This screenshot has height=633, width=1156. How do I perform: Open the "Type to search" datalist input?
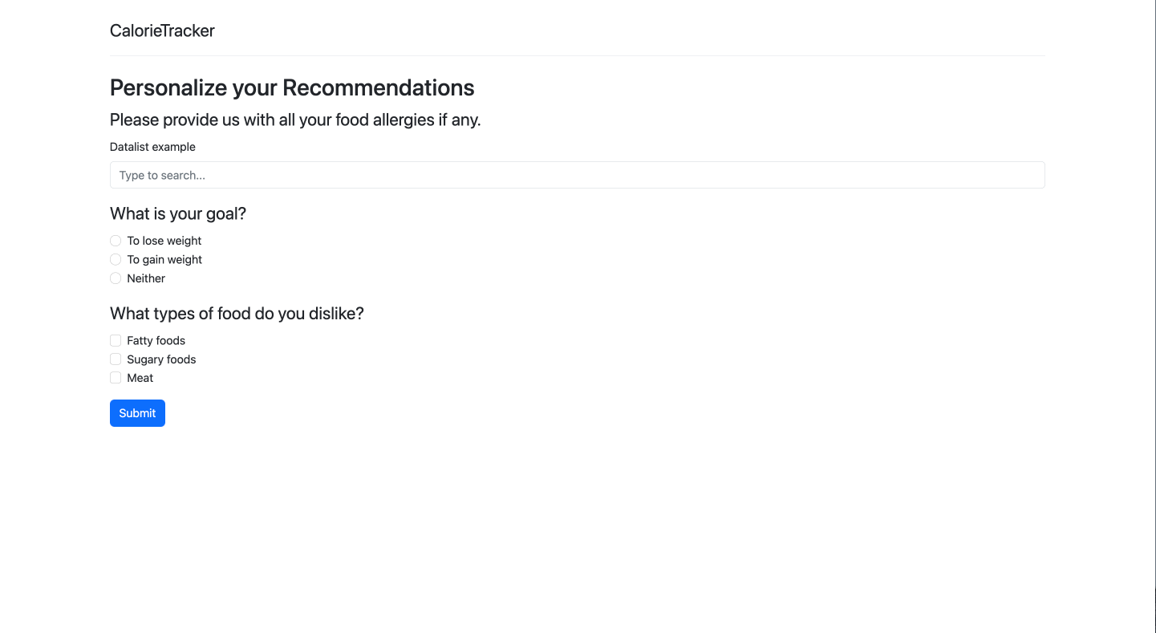[x=401, y=175]
